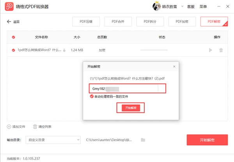Click the play icon in file row
The height and width of the screenshot is (162, 234).
point(211,50)
